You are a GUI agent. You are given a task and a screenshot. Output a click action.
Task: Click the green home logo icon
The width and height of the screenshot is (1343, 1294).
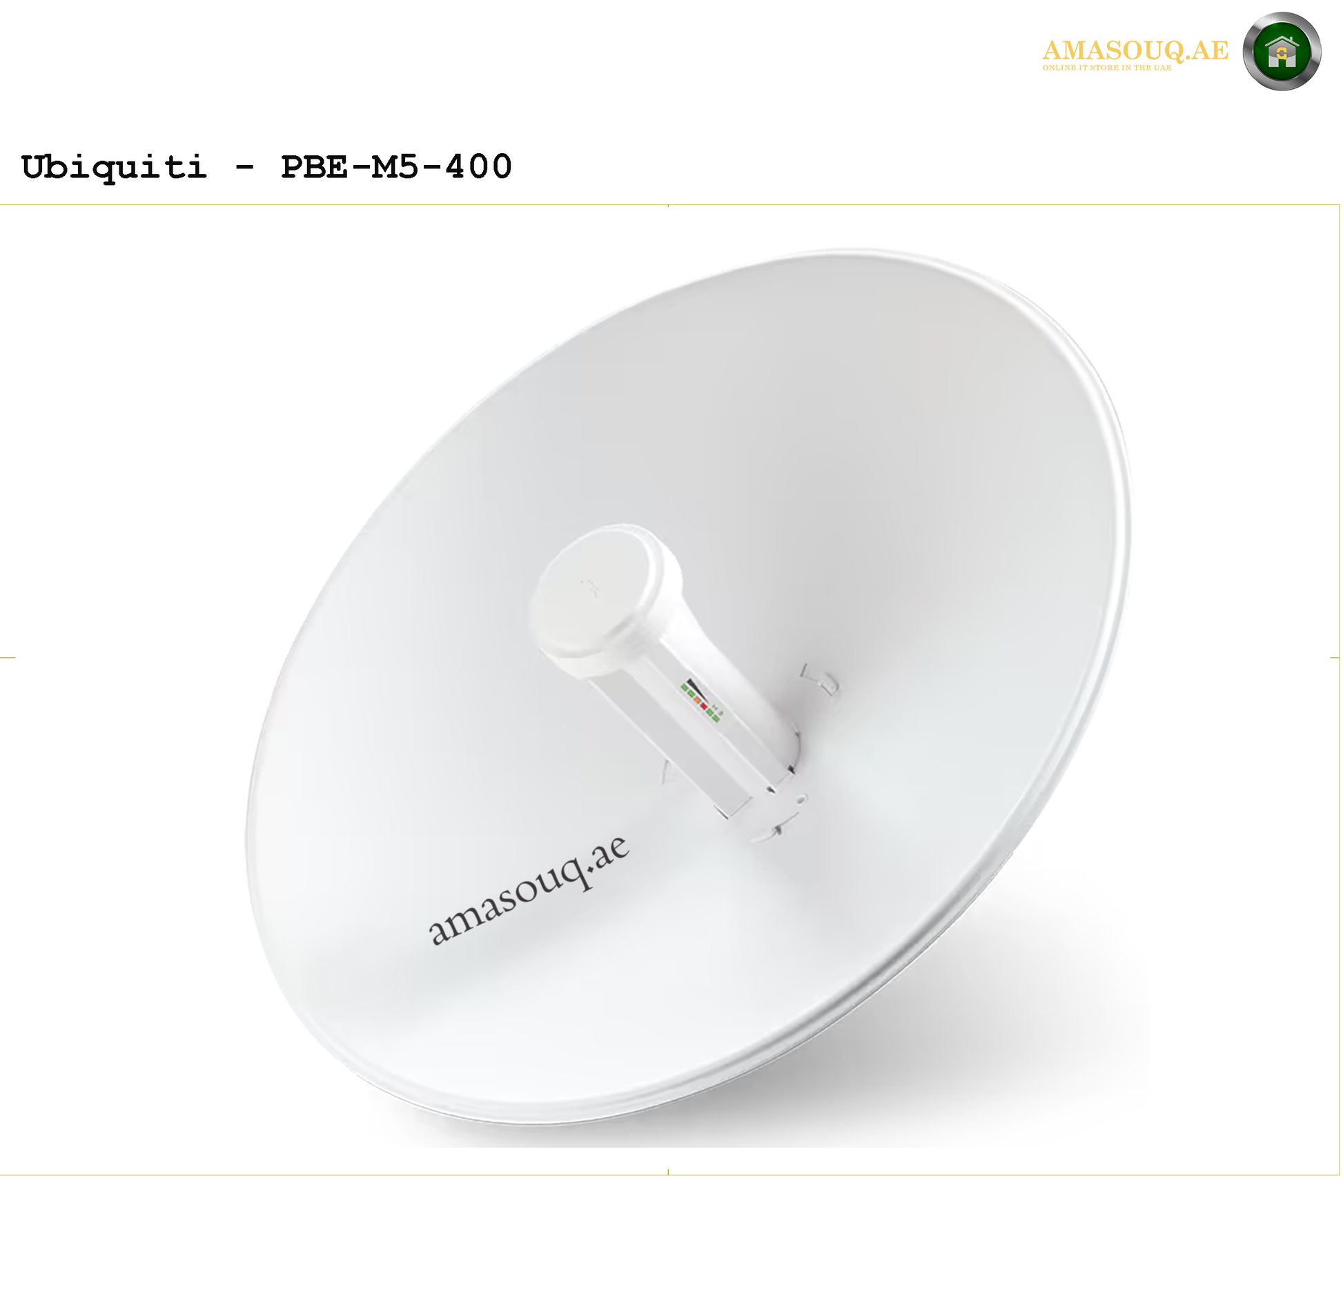[1282, 52]
